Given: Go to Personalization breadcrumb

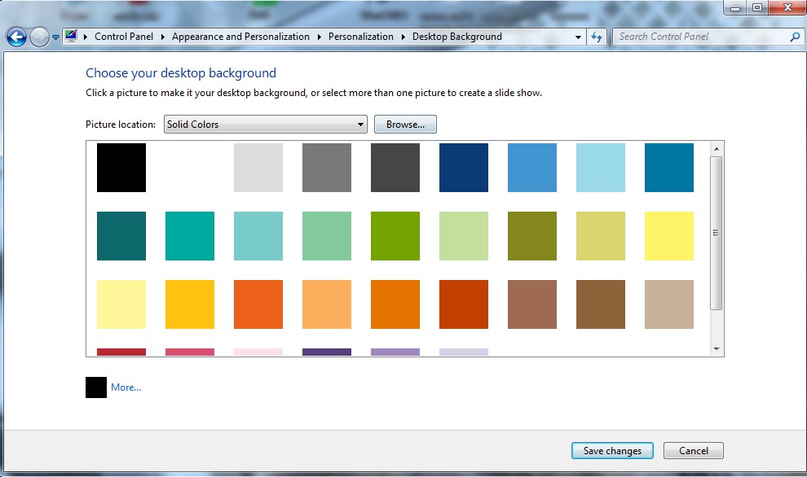Looking at the screenshot, I should tap(361, 37).
